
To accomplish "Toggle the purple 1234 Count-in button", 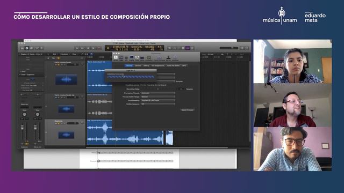I will [188, 48].
